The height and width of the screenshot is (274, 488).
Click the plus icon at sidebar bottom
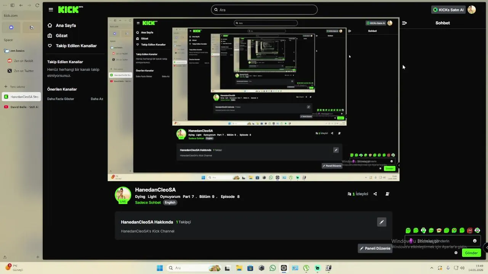pyautogui.click(x=38, y=257)
